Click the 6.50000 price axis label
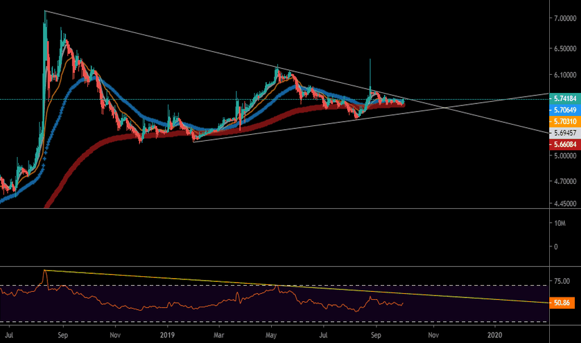This screenshot has width=581, height=343. (x=565, y=49)
